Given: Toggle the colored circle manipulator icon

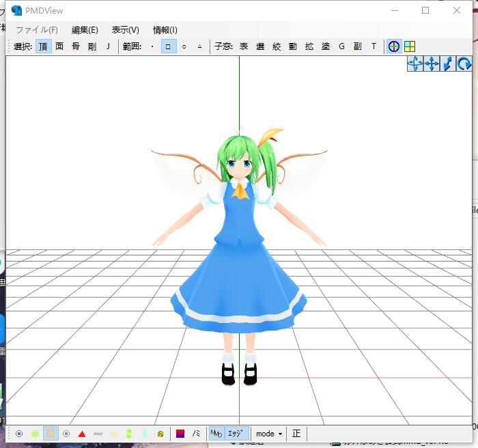Looking at the screenshot, I should click(x=394, y=46).
